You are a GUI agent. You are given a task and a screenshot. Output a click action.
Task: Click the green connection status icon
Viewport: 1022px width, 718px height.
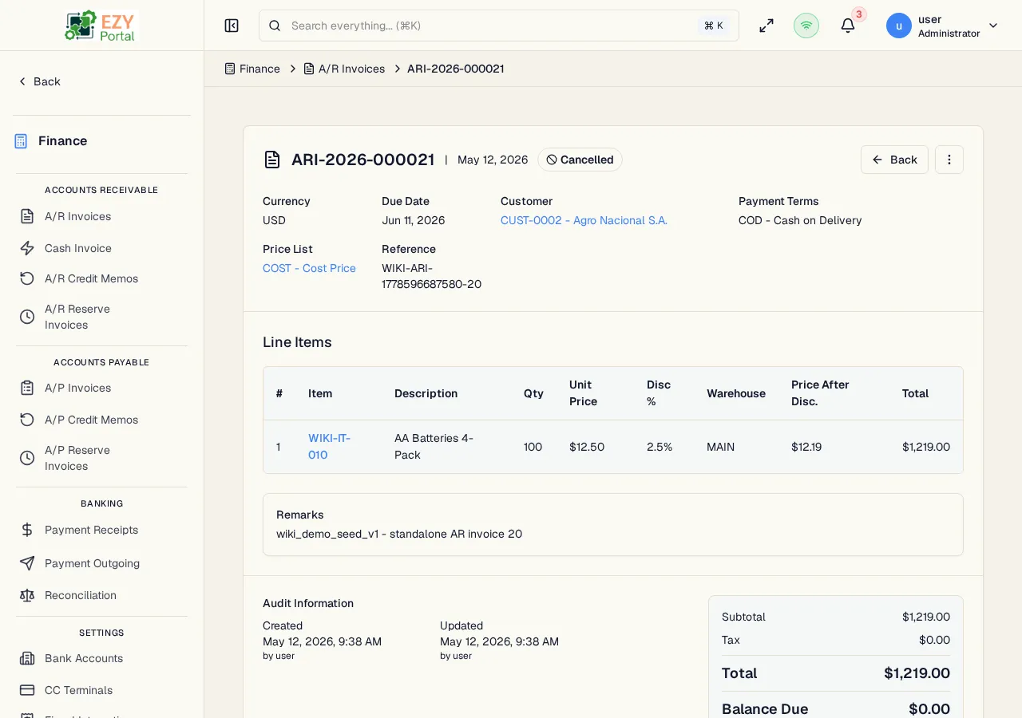pos(806,26)
